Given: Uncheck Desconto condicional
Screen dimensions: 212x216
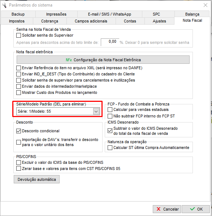Looking at the screenshot, I should [18, 131].
